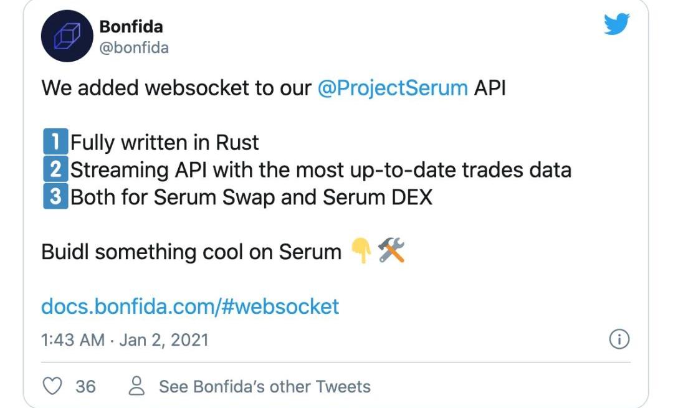Like the tweet with the heart icon

coord(53,386)
